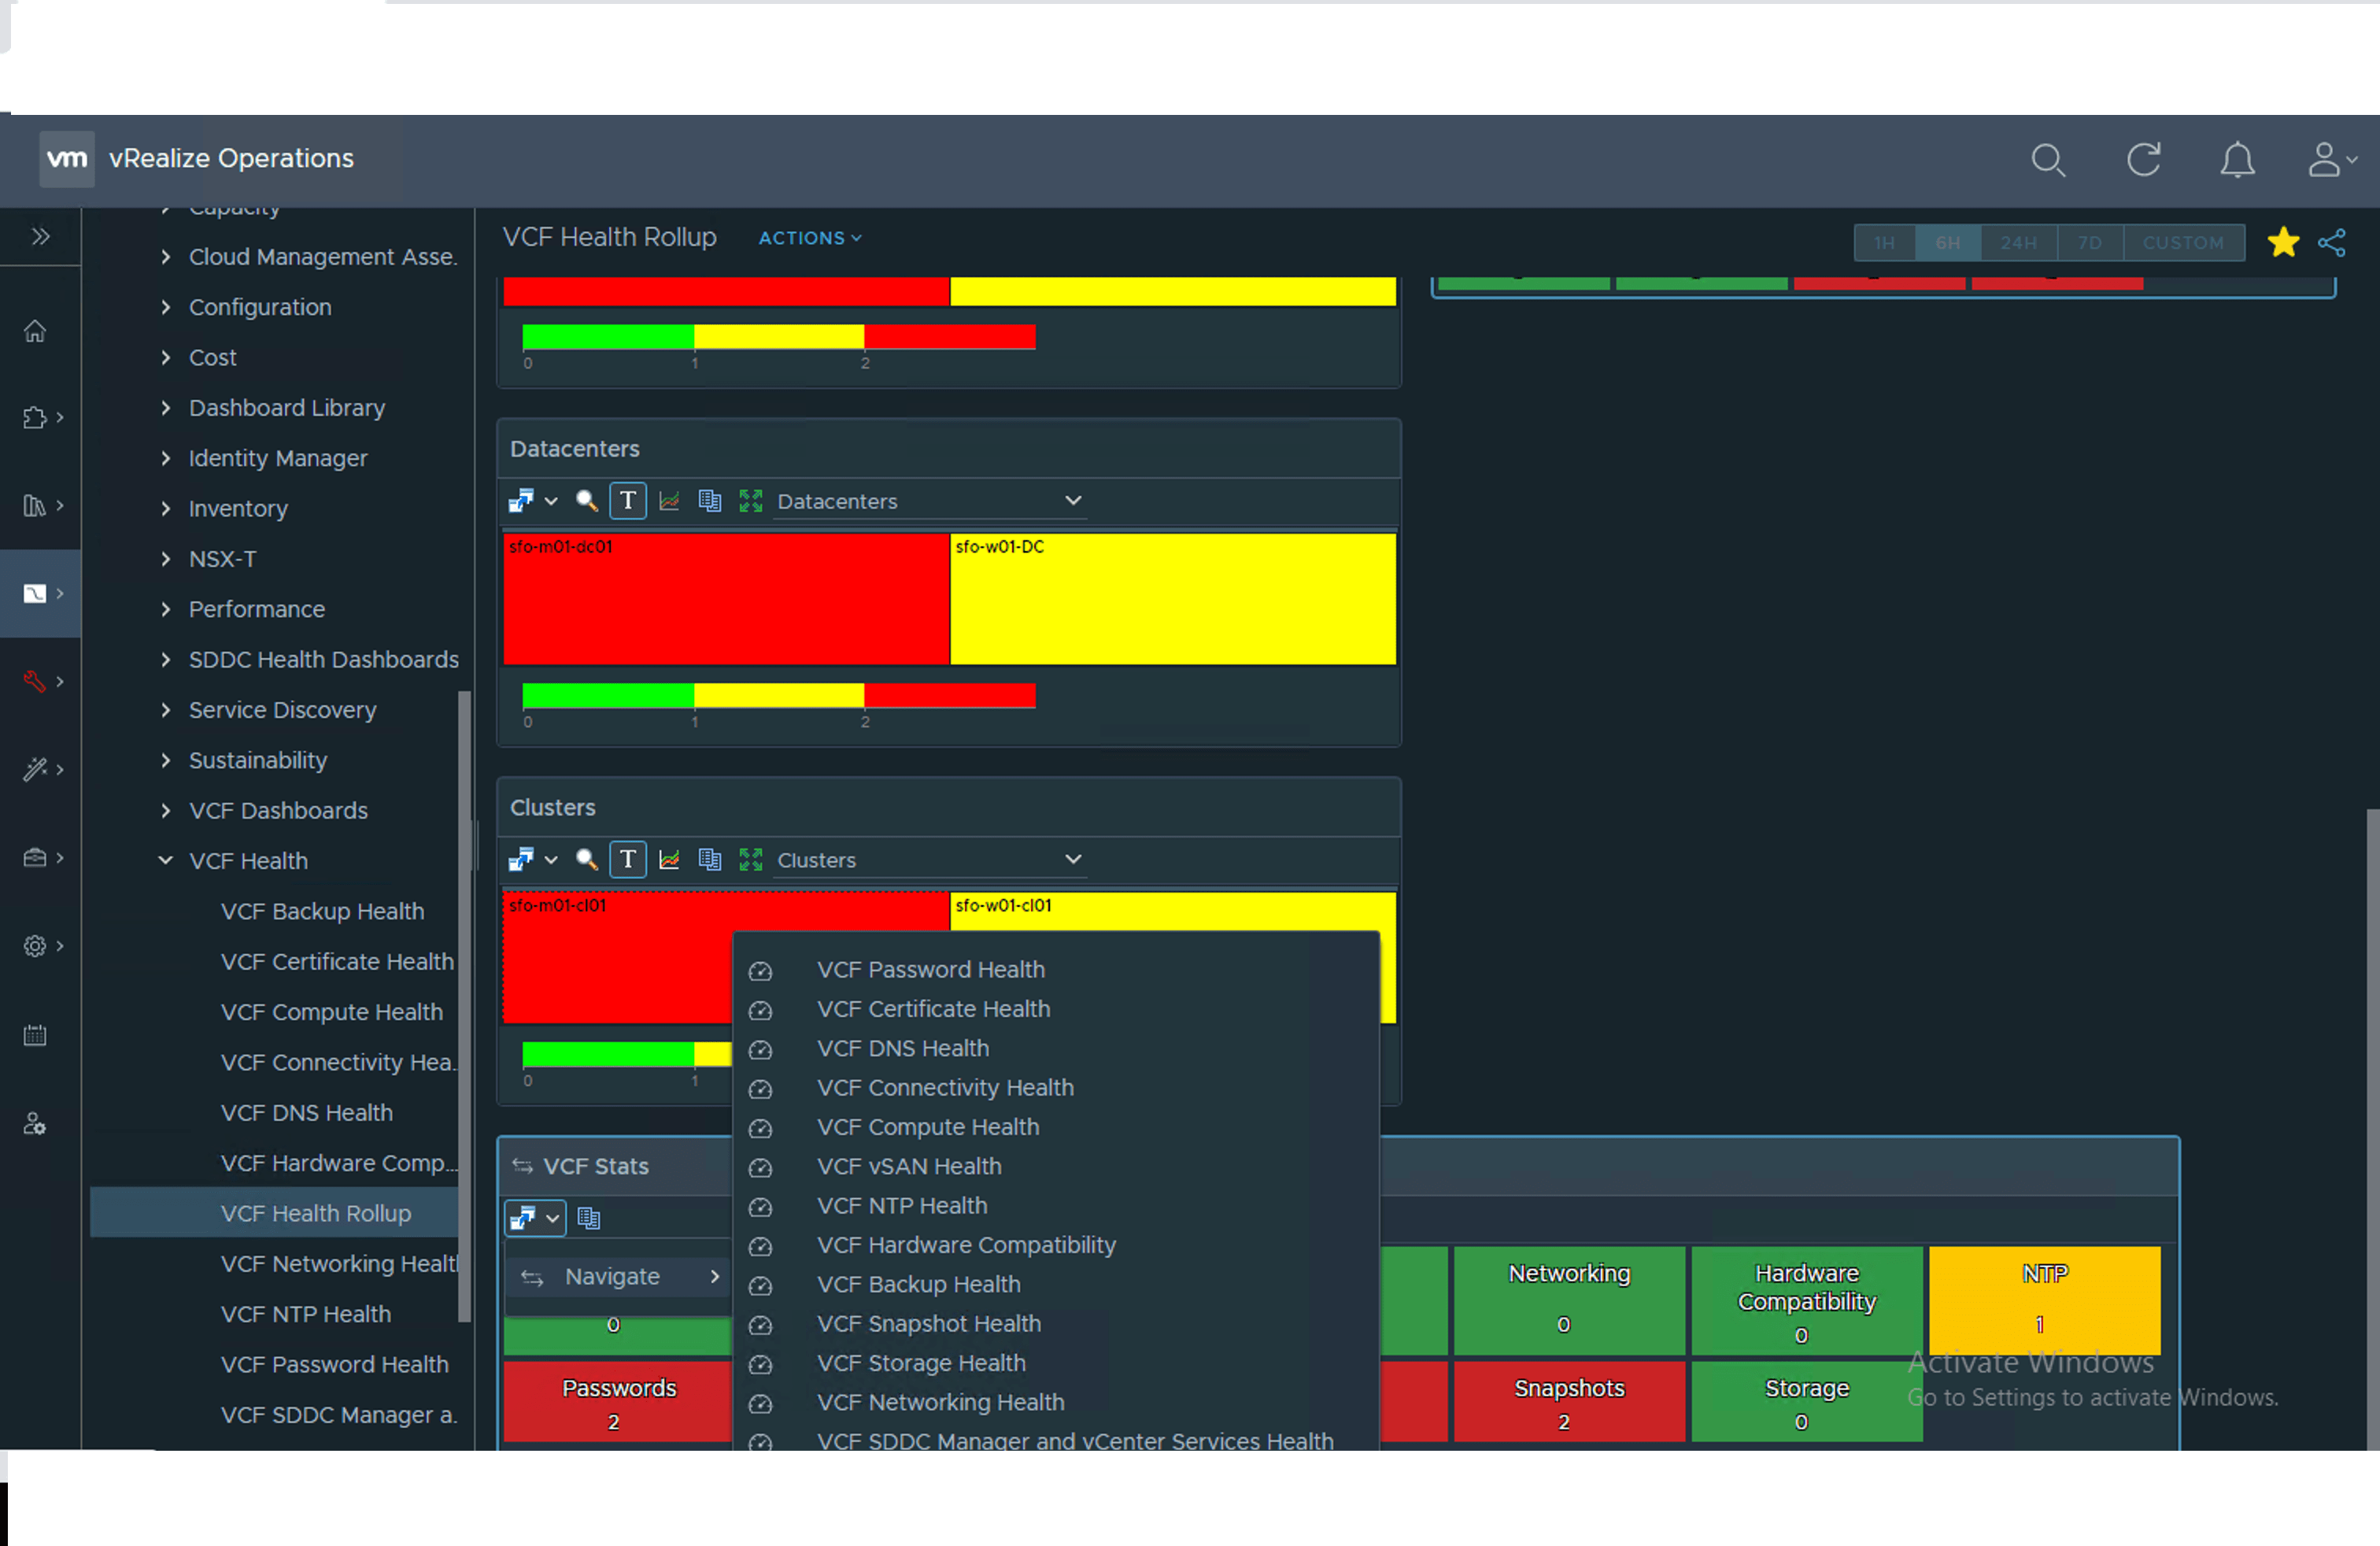This screenshot has width=2380, height=1546.
Task: Click the home icon in left rail
Action: (35, 331)
